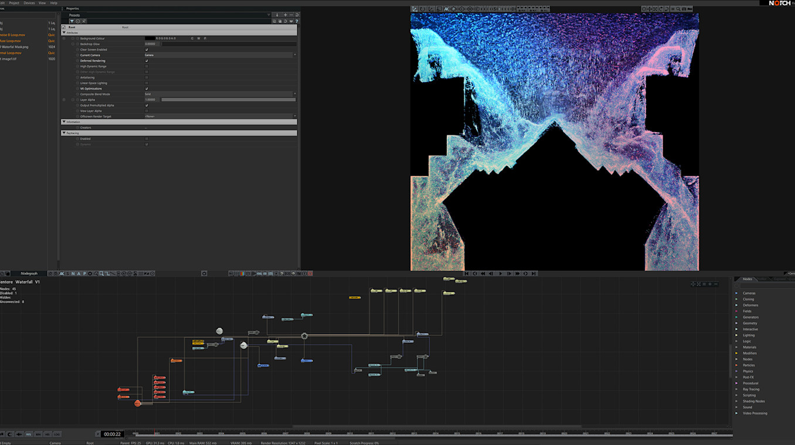The width and height of the screenshot is (795, 445).
Task: Open the Project menu
Action: point(14,3)
